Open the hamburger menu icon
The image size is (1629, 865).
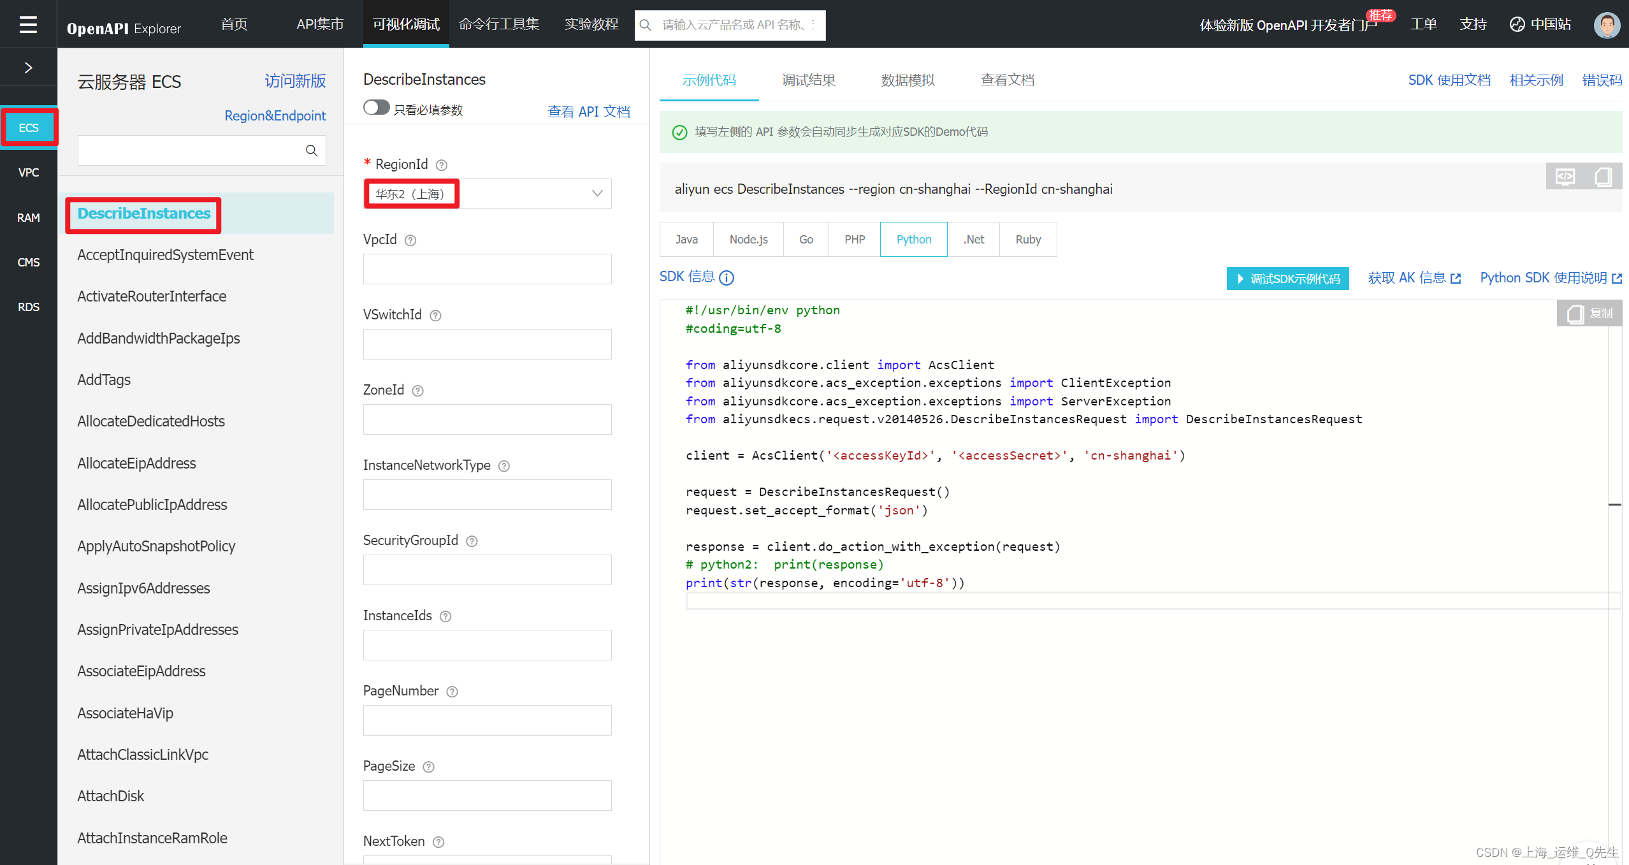click(x=28, y=24)
